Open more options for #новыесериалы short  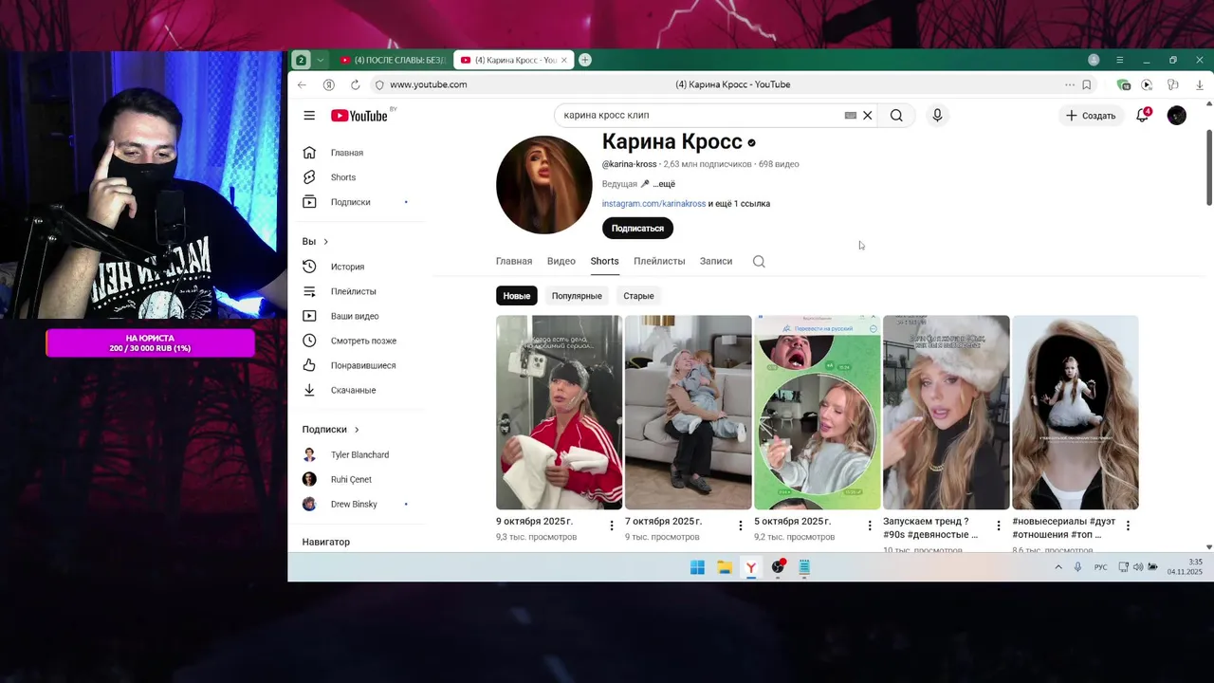coord(1128,526)
